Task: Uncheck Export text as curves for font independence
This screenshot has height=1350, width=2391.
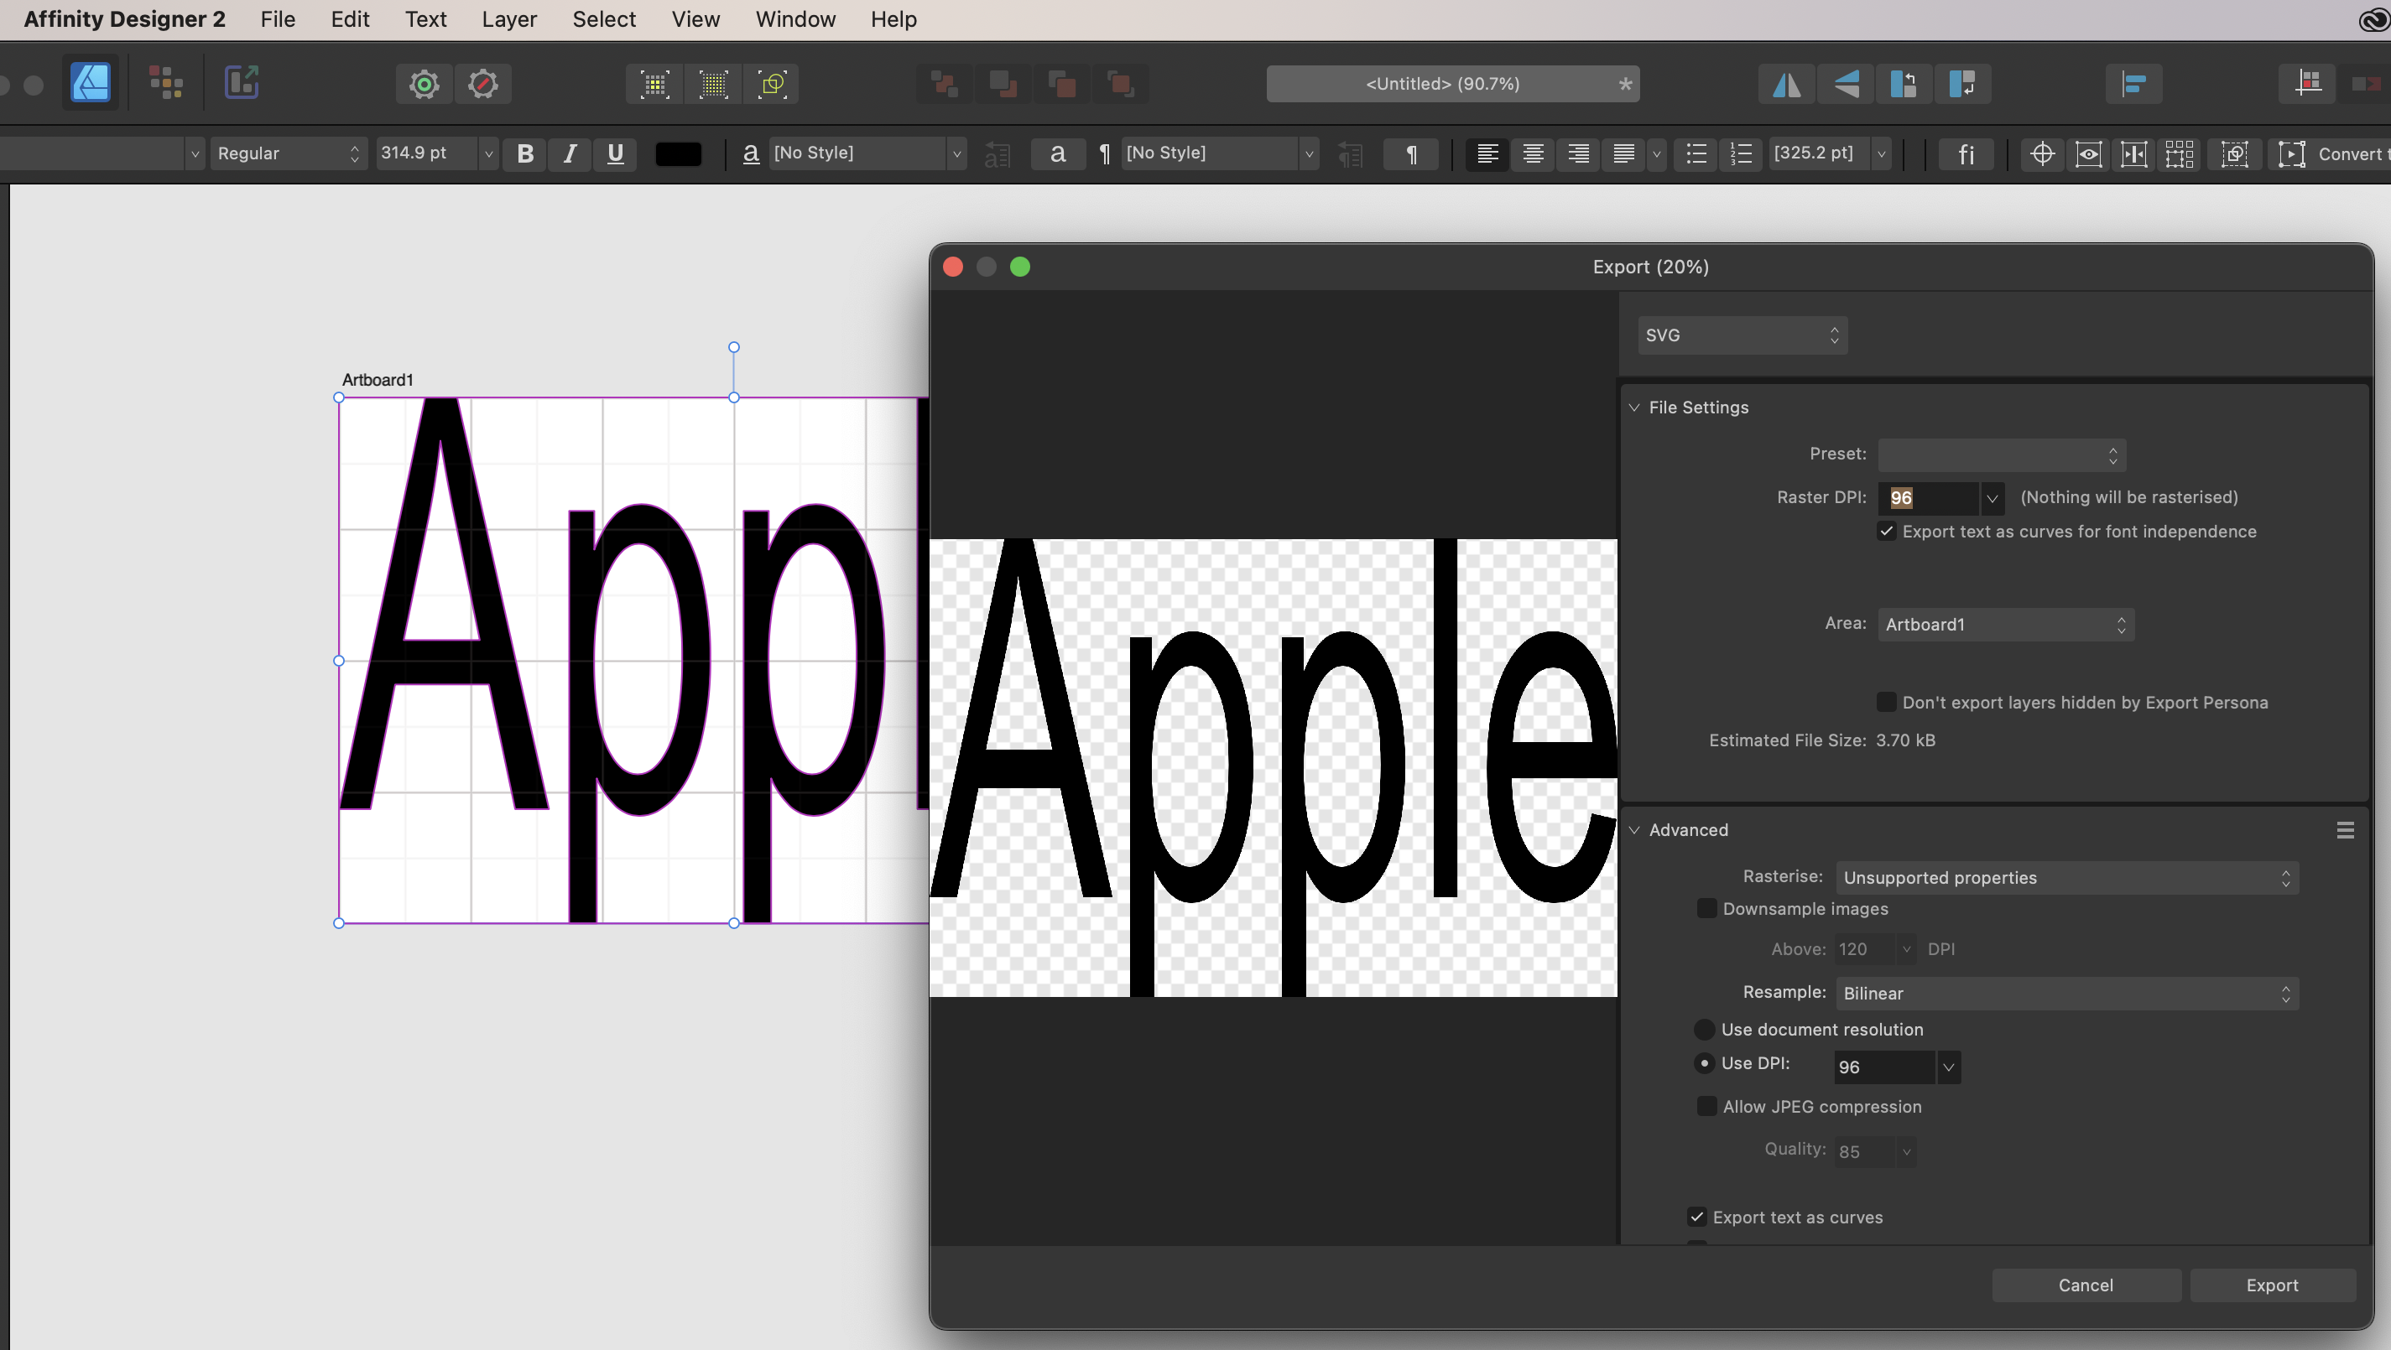Action: coord(1886,531)
